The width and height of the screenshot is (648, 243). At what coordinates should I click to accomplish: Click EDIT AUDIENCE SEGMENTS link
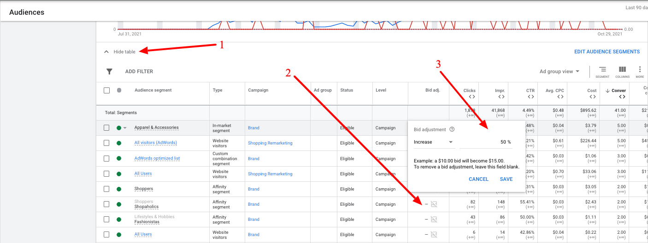pyautogui.click(x=607, y=52)
